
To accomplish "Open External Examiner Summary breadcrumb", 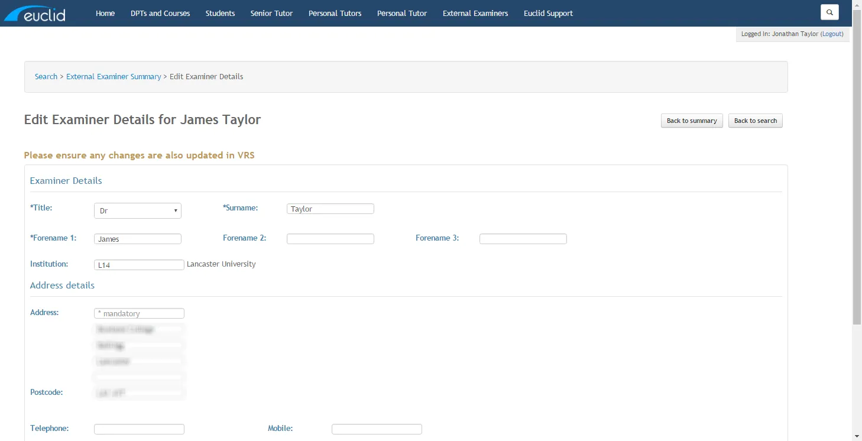I will 114,77.
